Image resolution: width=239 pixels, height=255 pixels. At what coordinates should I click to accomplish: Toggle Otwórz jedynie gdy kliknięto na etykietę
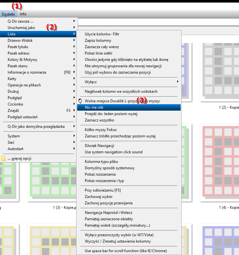[129, 60]
